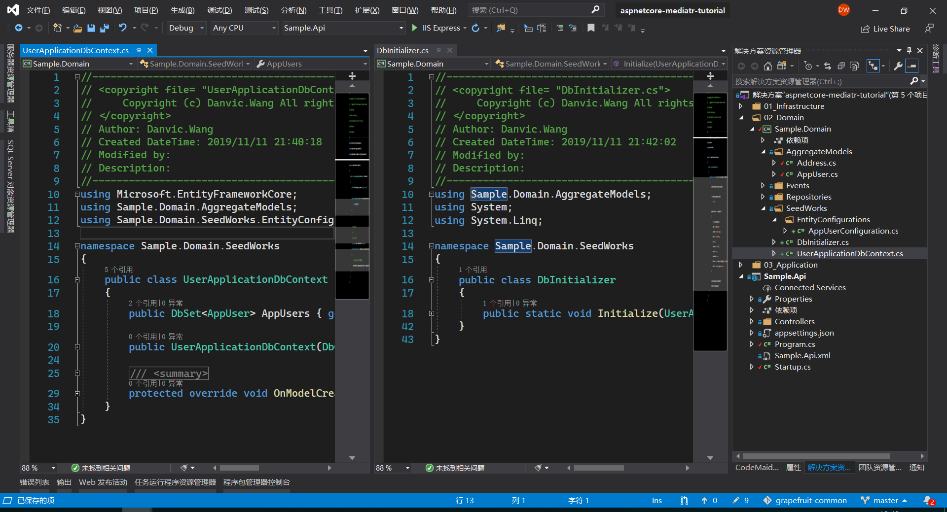The image size is (947, 512).
Task: Toggle the preview selected items button
Action: click(912, 66)
